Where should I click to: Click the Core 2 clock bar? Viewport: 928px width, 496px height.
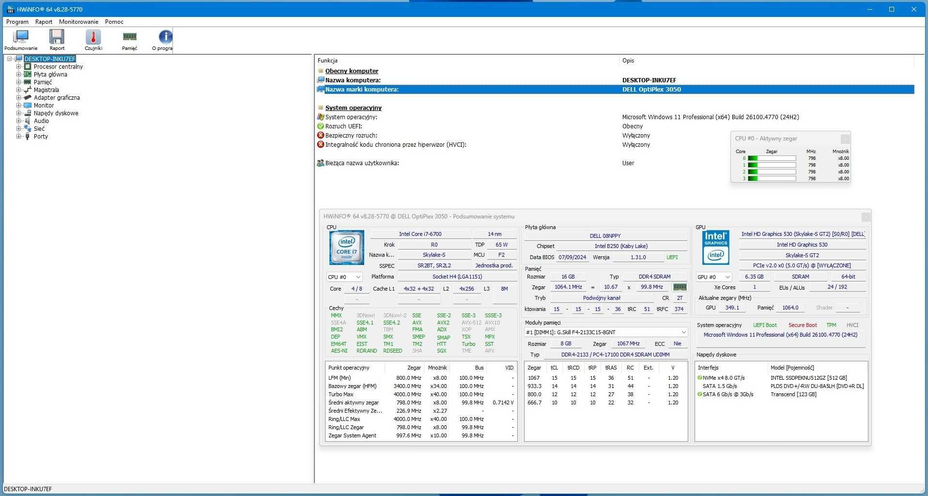click(x=772, y=172)
